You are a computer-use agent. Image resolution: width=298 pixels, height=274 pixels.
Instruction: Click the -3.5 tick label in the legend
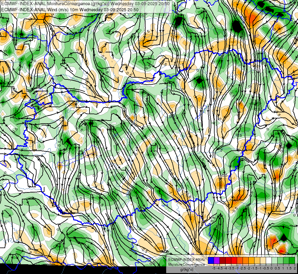click(x=231, y=268)
